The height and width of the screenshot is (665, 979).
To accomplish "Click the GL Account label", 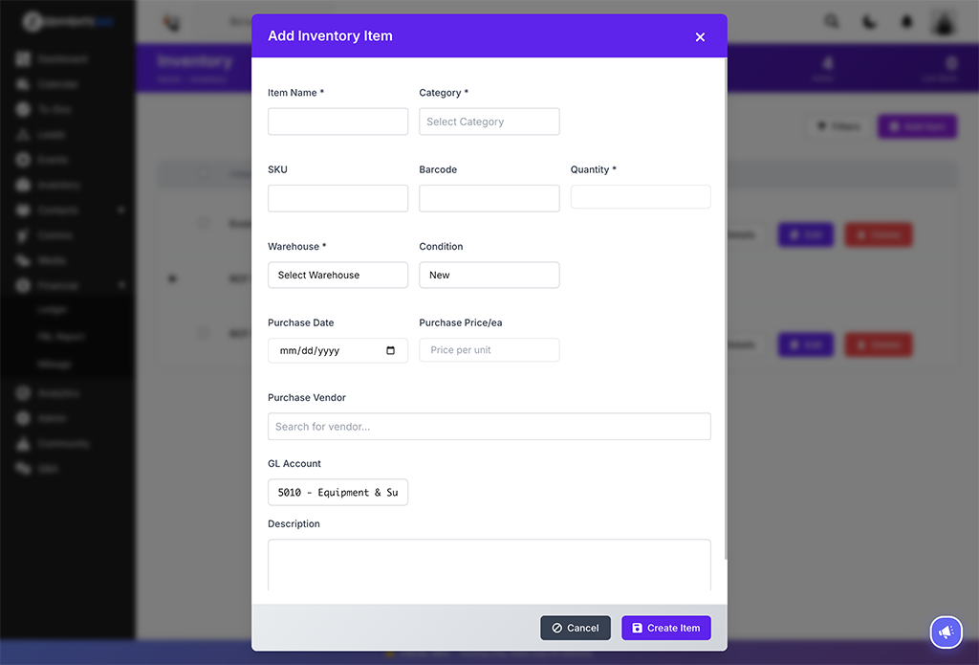I will click(294, 464).
